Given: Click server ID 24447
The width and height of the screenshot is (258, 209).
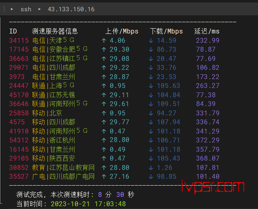Looking at the screenshot, I should [x=19, y=86].
